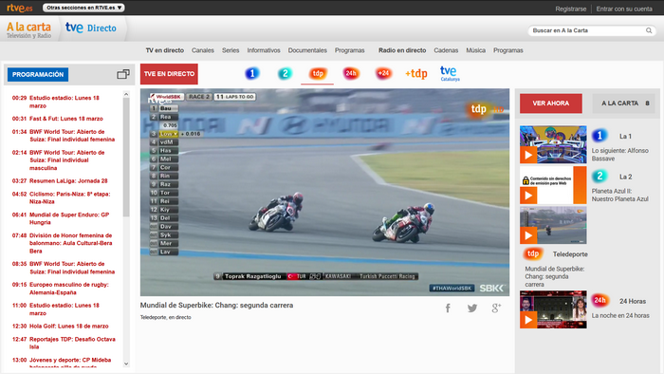The width and height of the screenshot is (664, 374).
Task: Select the tve Catalunya channel logo
Action: 450,74
